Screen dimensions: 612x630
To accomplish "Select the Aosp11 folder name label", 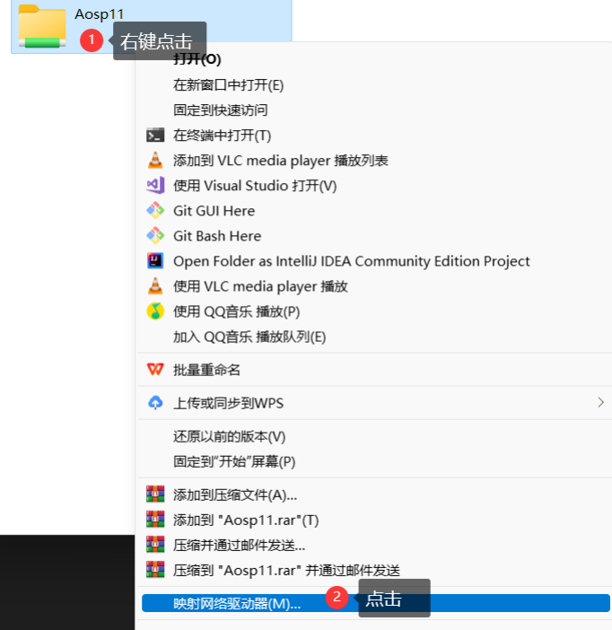I will pyautogui.click(x=100, y=14).
